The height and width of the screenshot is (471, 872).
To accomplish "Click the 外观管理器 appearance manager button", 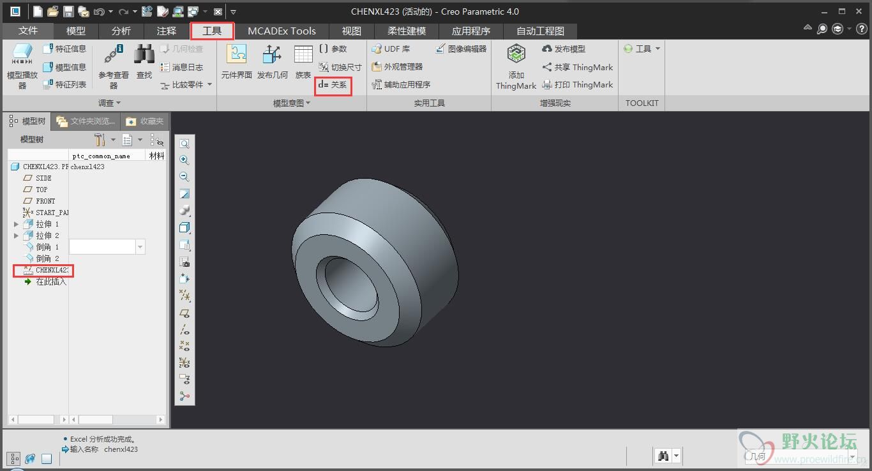I will pyautogui.click(x=396, y=66).
